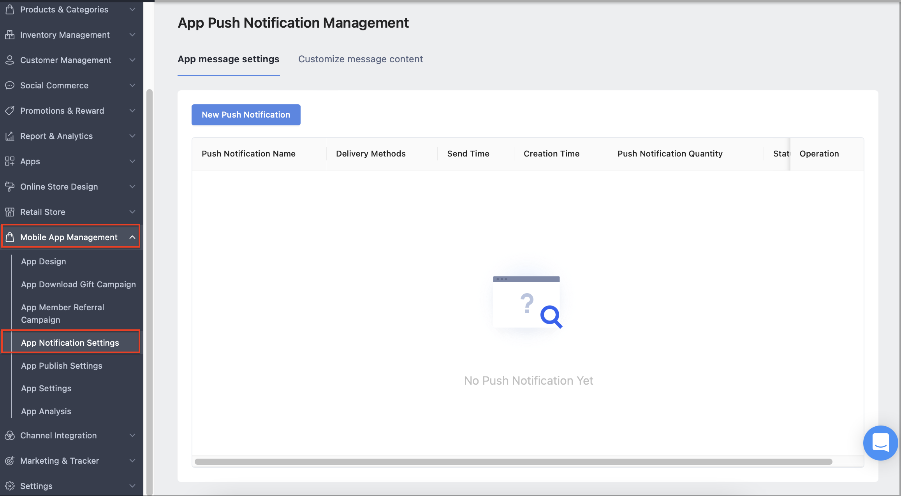The height and width of the screenshot is (496, 901).
Task: Click the Retail Store icon
Action: pos(10,212)
